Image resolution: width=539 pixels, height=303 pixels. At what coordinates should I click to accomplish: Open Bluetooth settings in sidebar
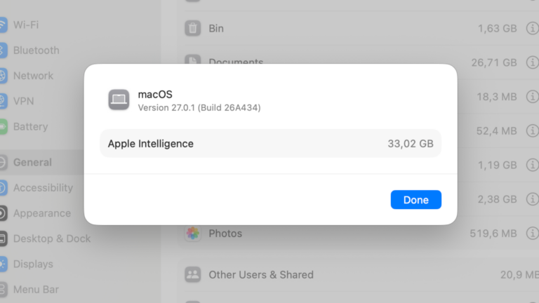point(36,50)
